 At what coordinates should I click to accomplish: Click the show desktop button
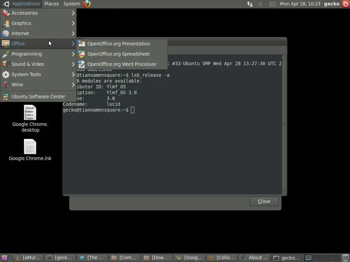pos(4,258)
